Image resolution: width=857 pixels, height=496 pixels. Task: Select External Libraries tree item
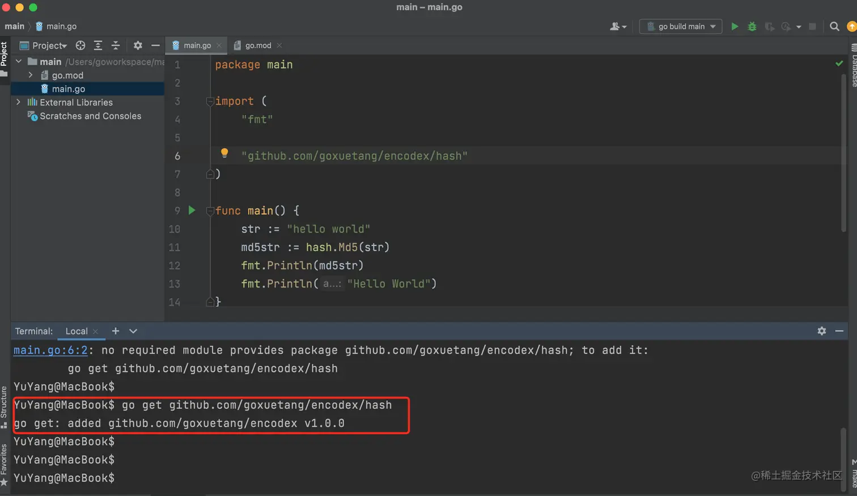click(x=76, y=102)
